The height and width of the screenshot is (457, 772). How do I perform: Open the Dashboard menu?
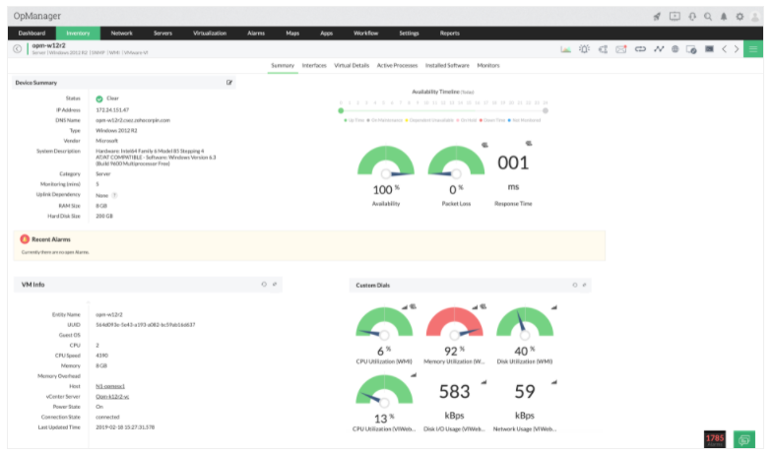32,33
